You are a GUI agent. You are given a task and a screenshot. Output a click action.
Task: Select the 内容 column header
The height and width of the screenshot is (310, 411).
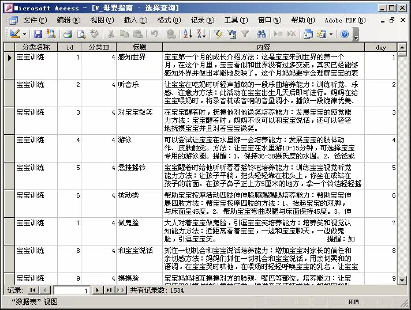click(263, 47)
